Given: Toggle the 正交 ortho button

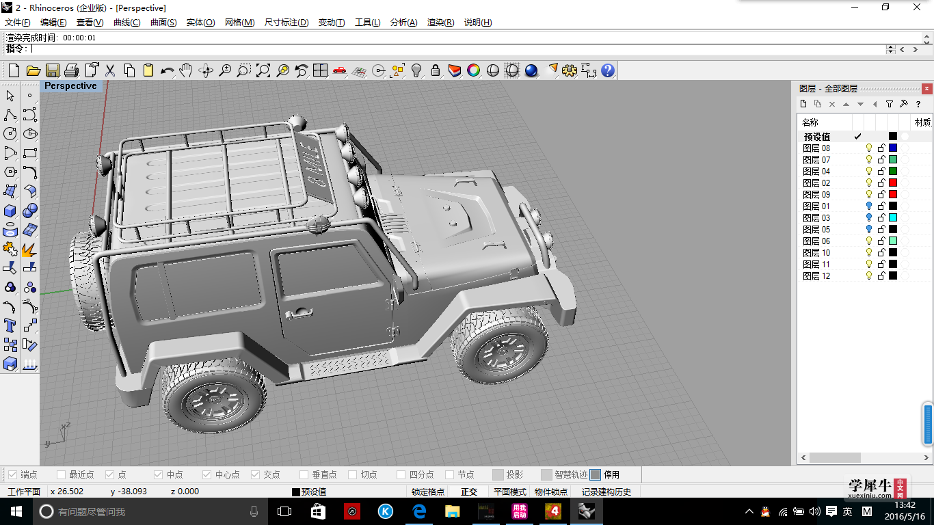Looking at the screenshot, I should [469, 492].
